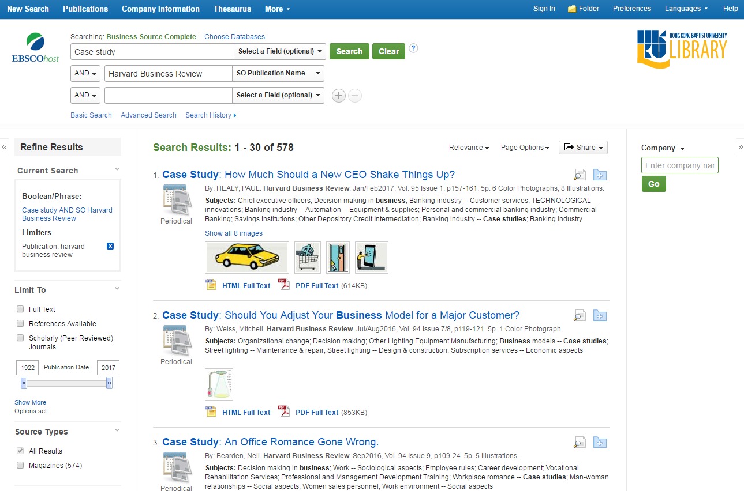744x491 pixels.
Task: Click the help question mark icon
Action: click(x=413, y=48)
